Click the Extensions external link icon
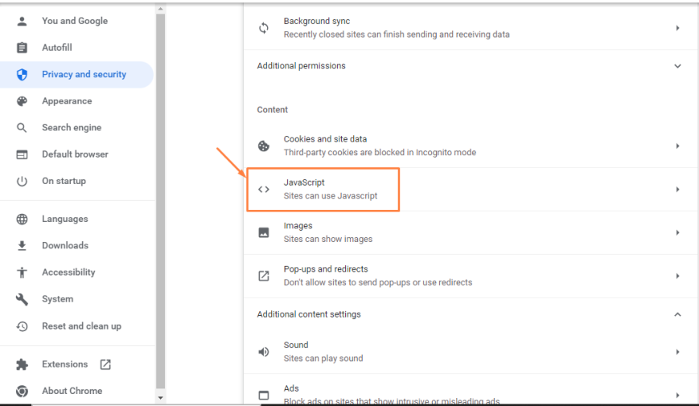699x406 pixels. click(105, 364)
